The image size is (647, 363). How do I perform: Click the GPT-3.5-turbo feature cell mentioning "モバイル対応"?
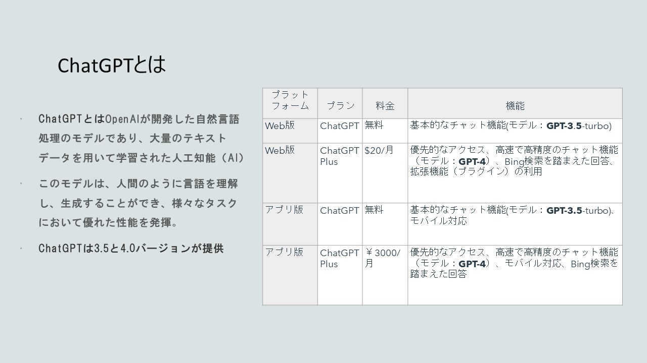[x=515, y=224]
